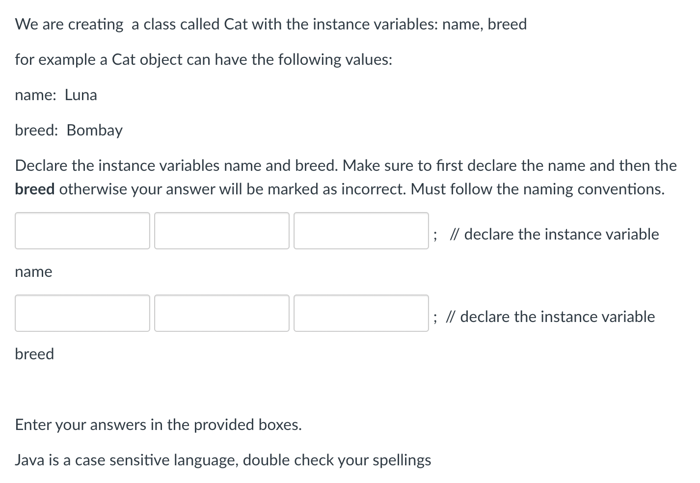Image resolution: width=700 pixels, height=483 pixels.
Task: Select the Declare the instance variables paragraph
Action: (x=346, y=177)
